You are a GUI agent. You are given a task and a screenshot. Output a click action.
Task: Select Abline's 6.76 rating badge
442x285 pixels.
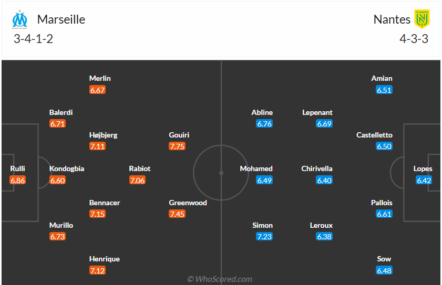coord(264,124)
